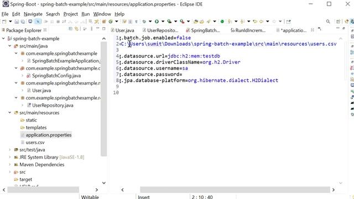This screenshot has width=354, height=199.
Task: Switch to the User.java editor tab
Action: (x=123, y=30)
